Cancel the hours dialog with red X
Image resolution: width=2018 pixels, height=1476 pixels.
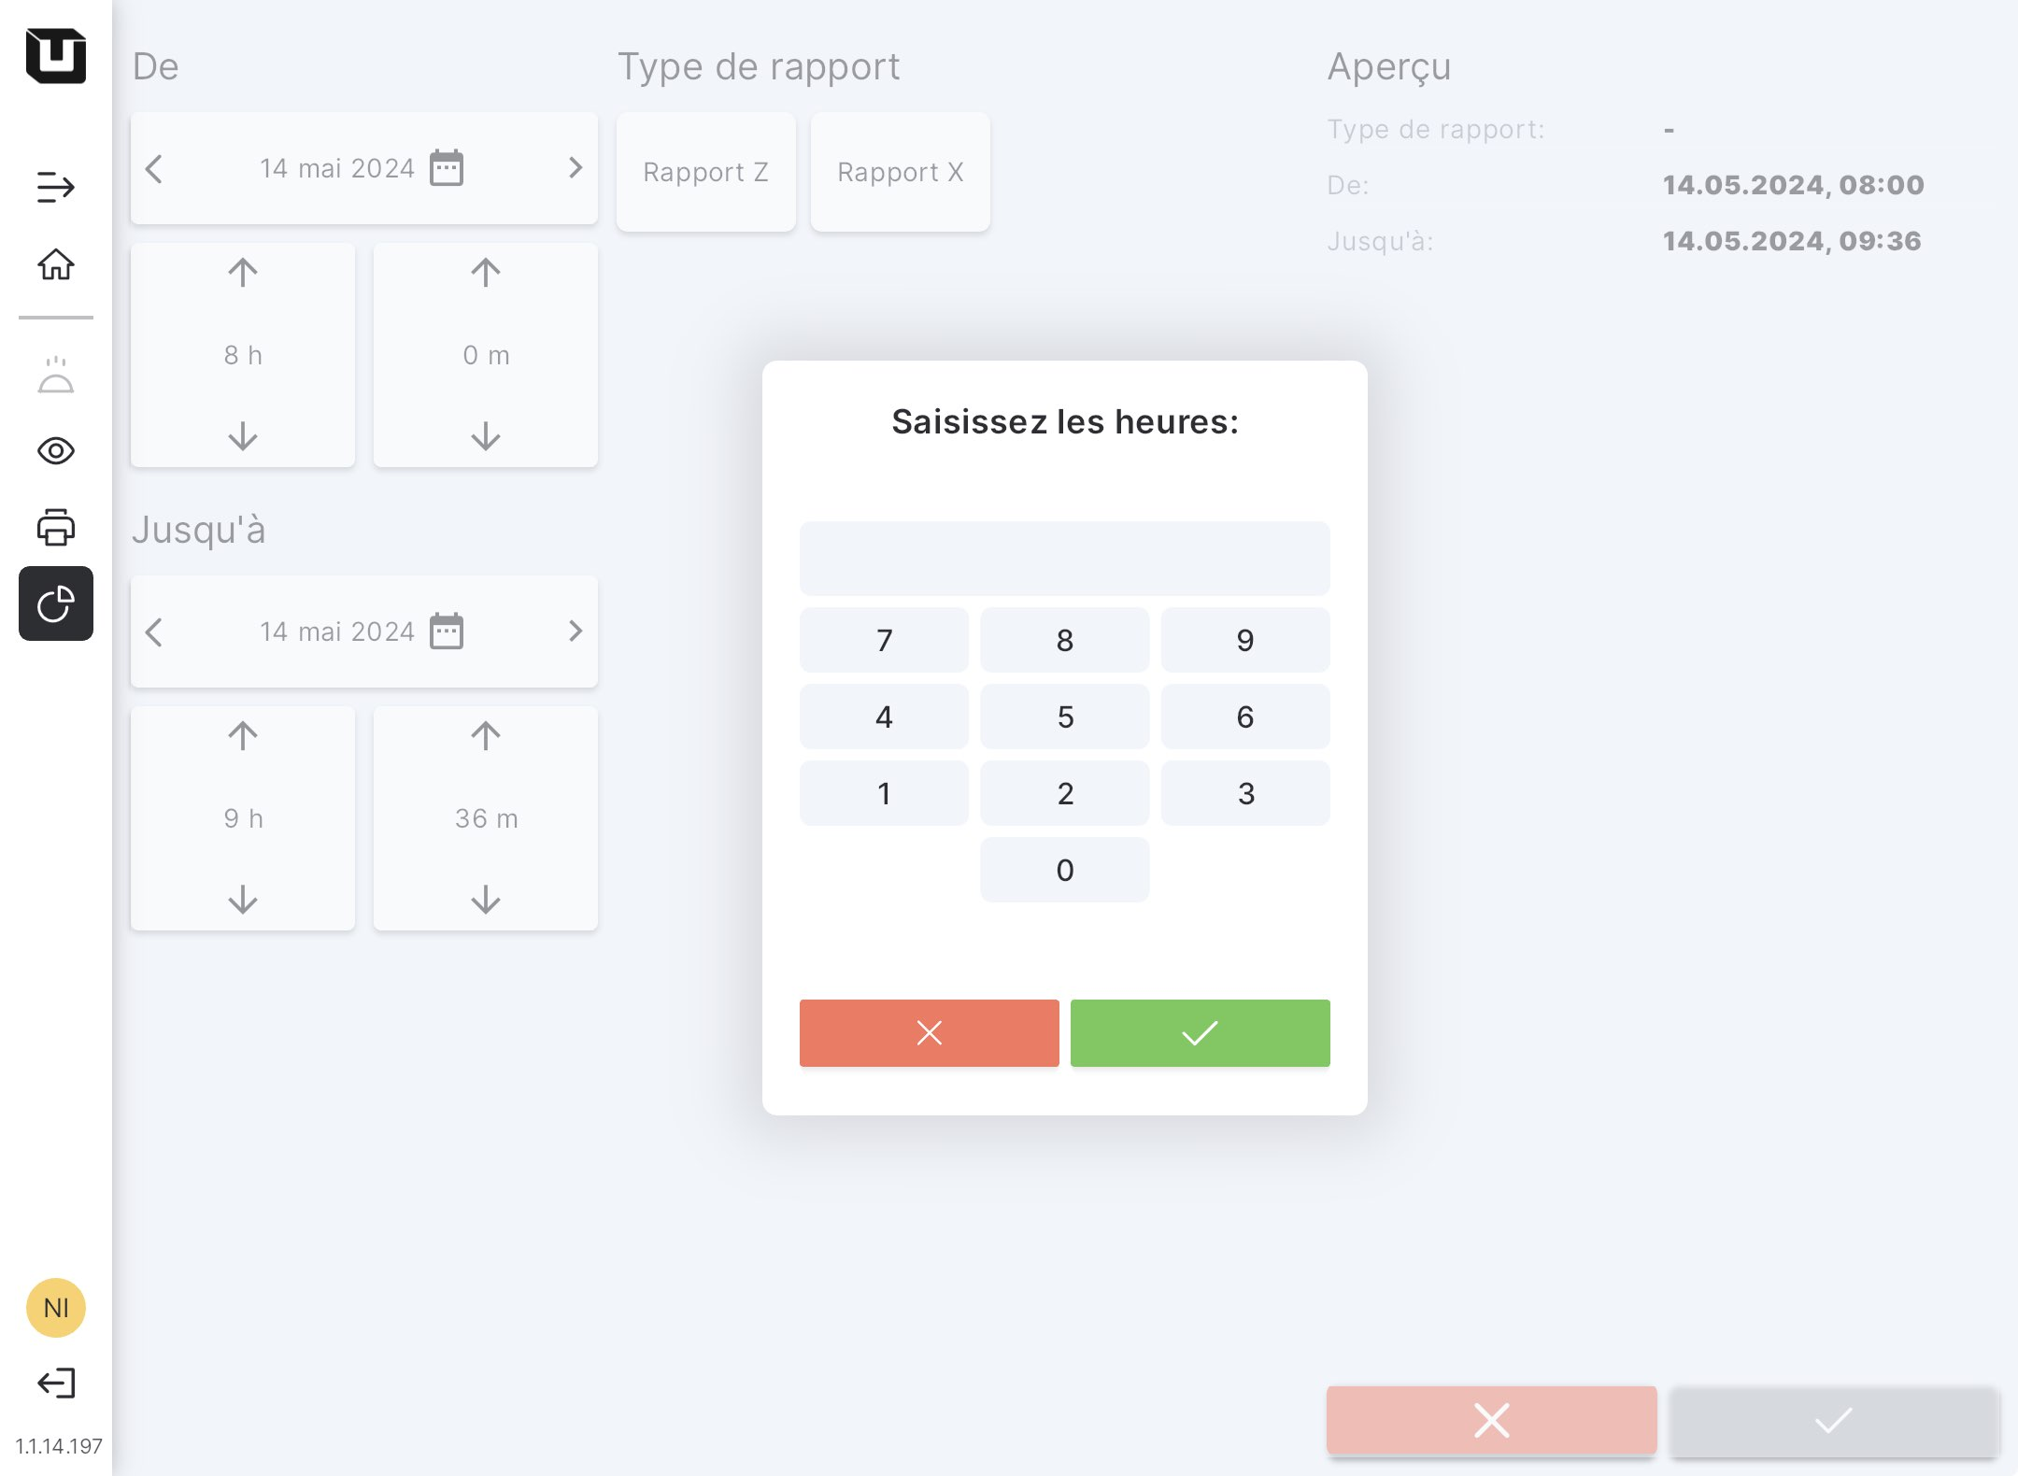coord(929,1033)
